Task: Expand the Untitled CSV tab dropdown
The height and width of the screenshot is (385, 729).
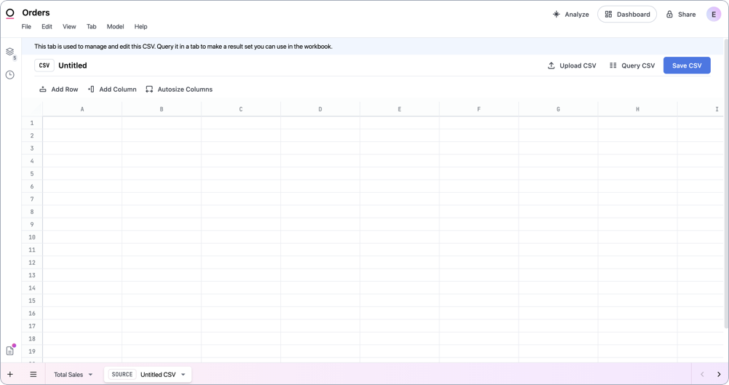Action: 183,375
